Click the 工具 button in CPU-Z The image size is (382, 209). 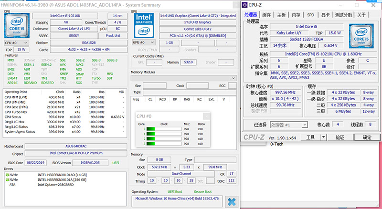pos(310,137)
